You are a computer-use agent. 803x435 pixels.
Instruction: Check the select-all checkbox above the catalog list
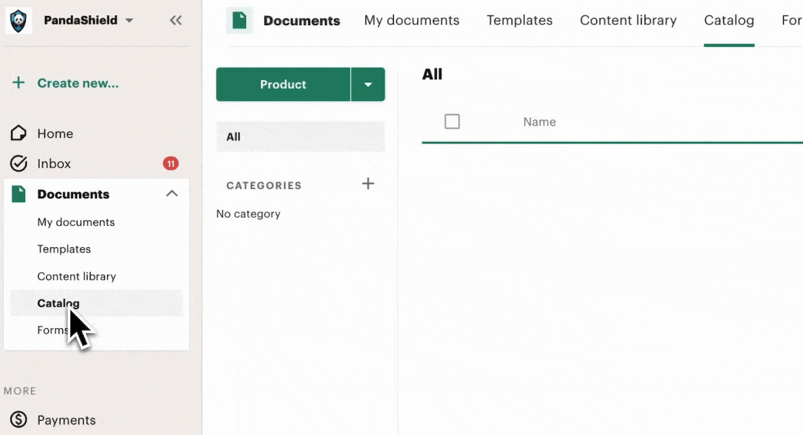(x=452, y=121)
